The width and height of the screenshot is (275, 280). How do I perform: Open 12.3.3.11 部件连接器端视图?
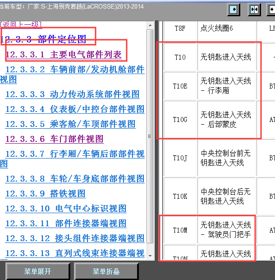click(x=66, y=223)
